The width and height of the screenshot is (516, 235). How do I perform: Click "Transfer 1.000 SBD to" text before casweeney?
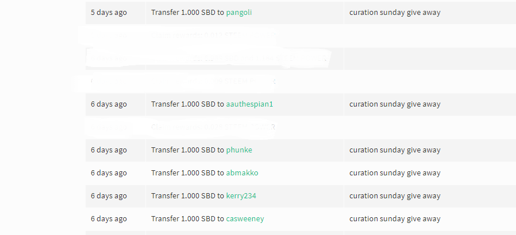tap(187, 219)
